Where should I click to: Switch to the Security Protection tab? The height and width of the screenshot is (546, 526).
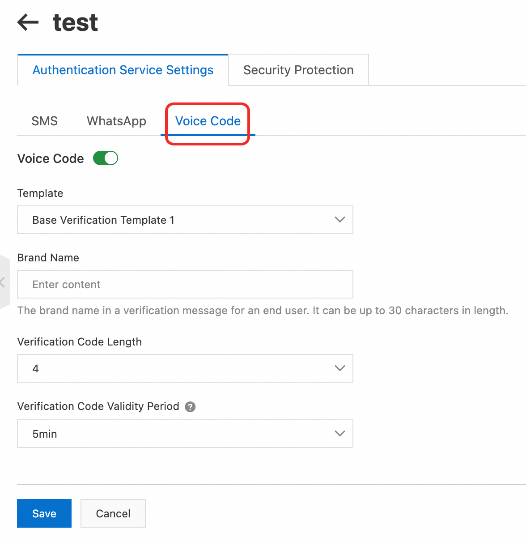click(x=298, y=70)
